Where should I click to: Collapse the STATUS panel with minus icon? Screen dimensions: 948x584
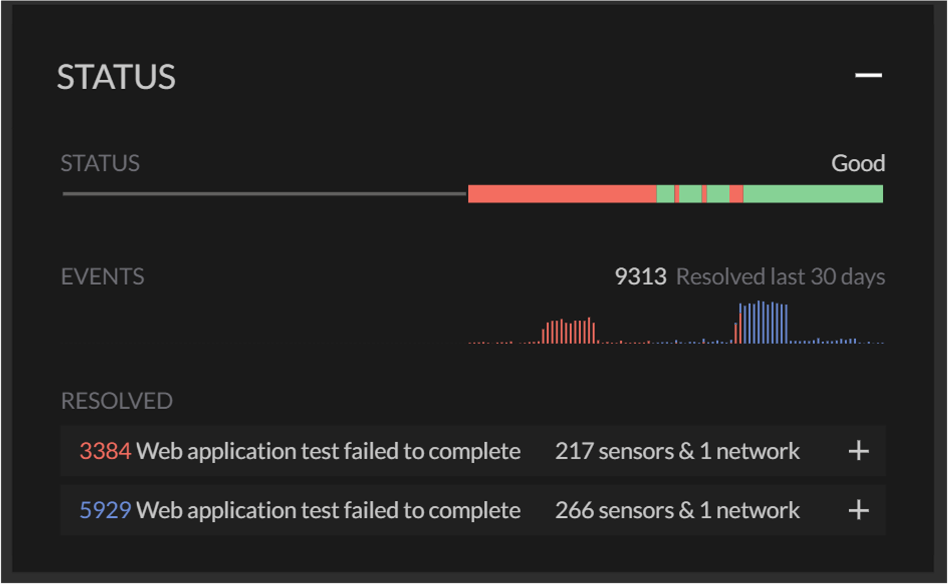868,75
